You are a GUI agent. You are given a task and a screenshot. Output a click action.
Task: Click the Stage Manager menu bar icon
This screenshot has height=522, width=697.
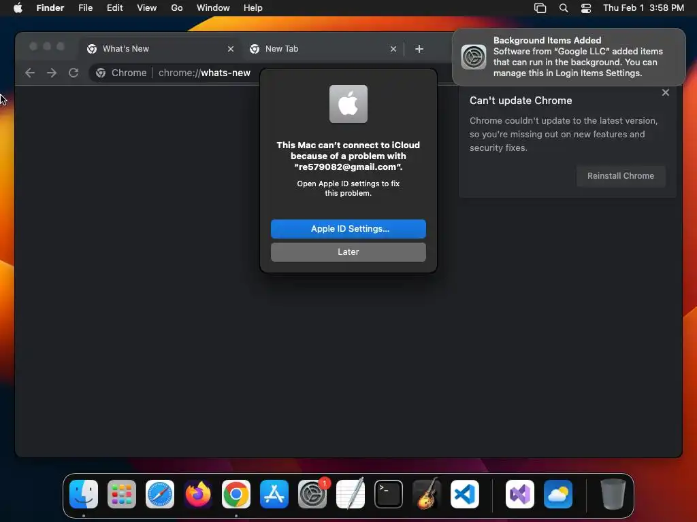click(x=540, y=8)
